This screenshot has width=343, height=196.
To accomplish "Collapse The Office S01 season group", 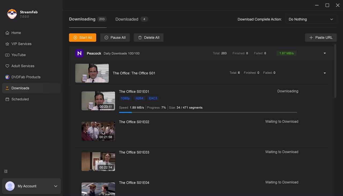I will click(325, 73).
